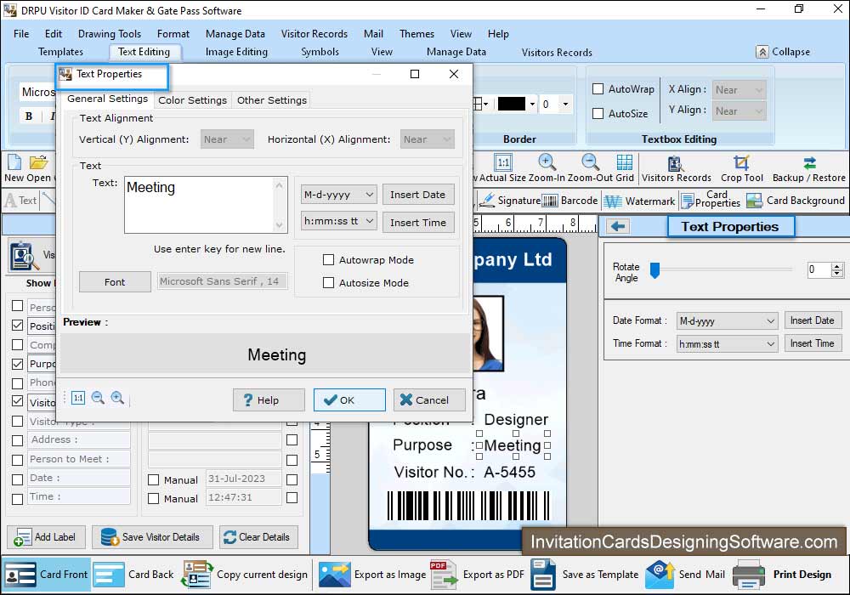Click zoom-out icon in dialog preview bar
The image size is (850, 595).
[98, 398]
